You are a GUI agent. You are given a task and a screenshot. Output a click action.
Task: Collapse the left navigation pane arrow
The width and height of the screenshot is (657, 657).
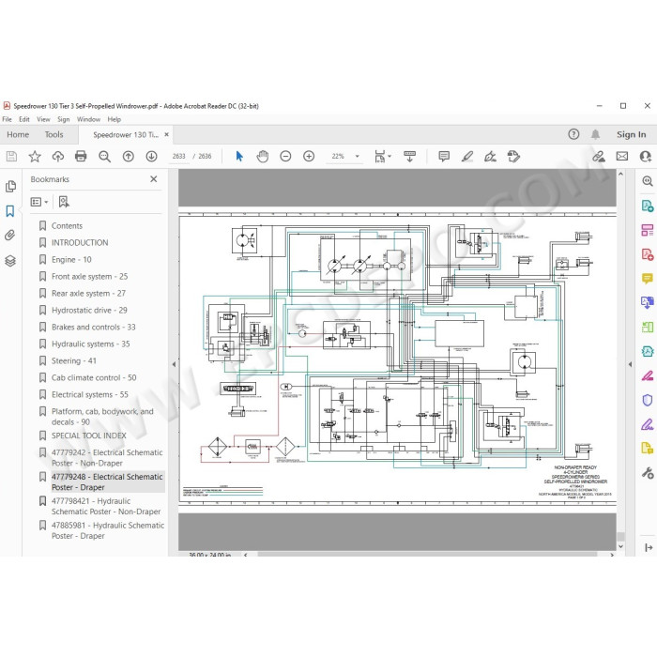(174, 364)
